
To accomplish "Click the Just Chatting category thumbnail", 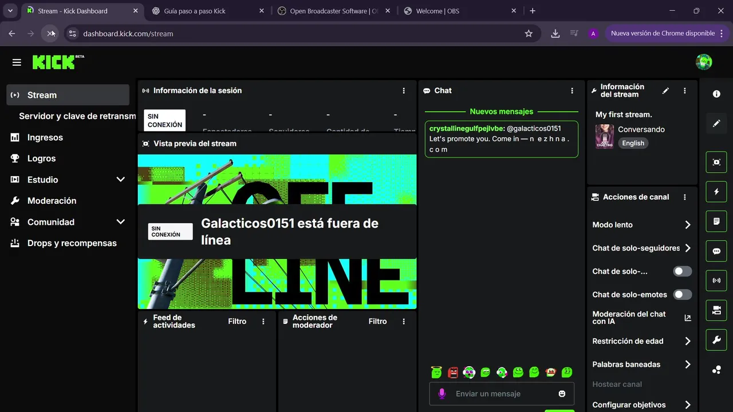I will 605,137.
